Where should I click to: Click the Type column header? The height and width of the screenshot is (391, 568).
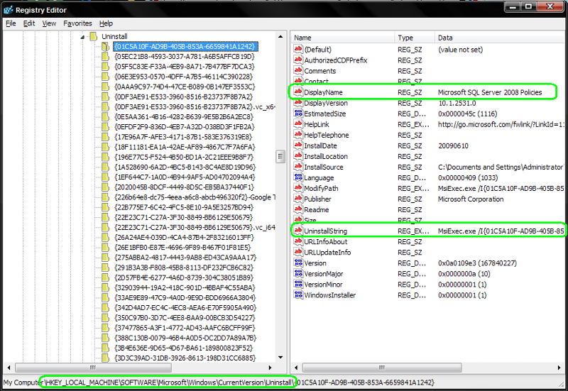(415, 38)
